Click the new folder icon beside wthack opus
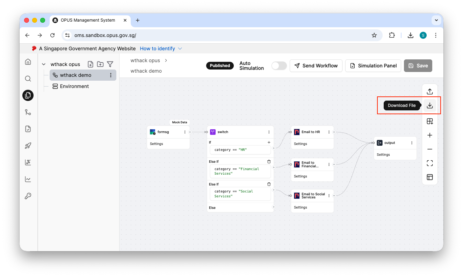Screen dimensions: 463x277 pos(100,64)
